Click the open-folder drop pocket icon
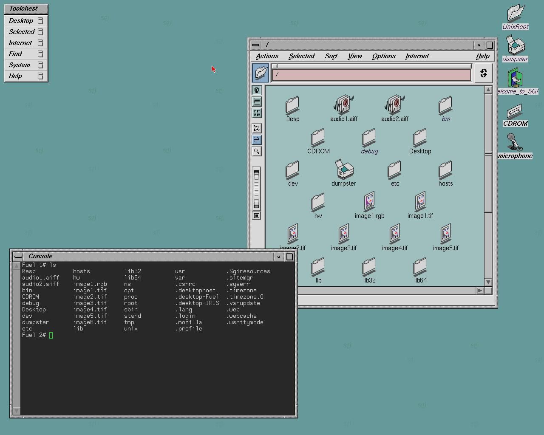This screenshot has height=435, width=544. coord(261,73)
